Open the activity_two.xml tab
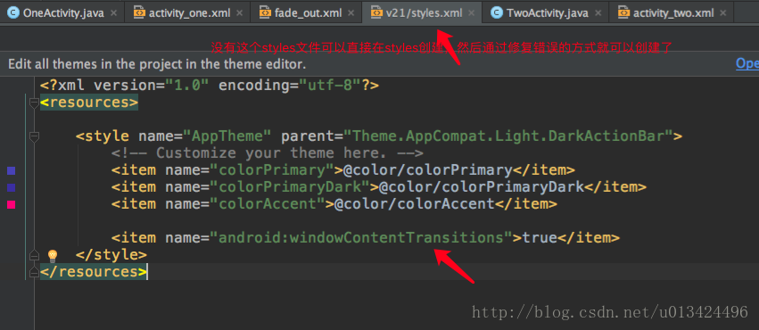The width and height of the screenshot is (759, 330). tap(672, 13)
